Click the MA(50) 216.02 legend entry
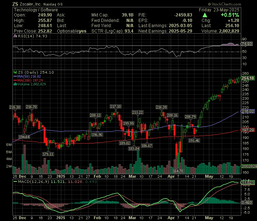Screen dimensions: 257x221 click(28, 77)
